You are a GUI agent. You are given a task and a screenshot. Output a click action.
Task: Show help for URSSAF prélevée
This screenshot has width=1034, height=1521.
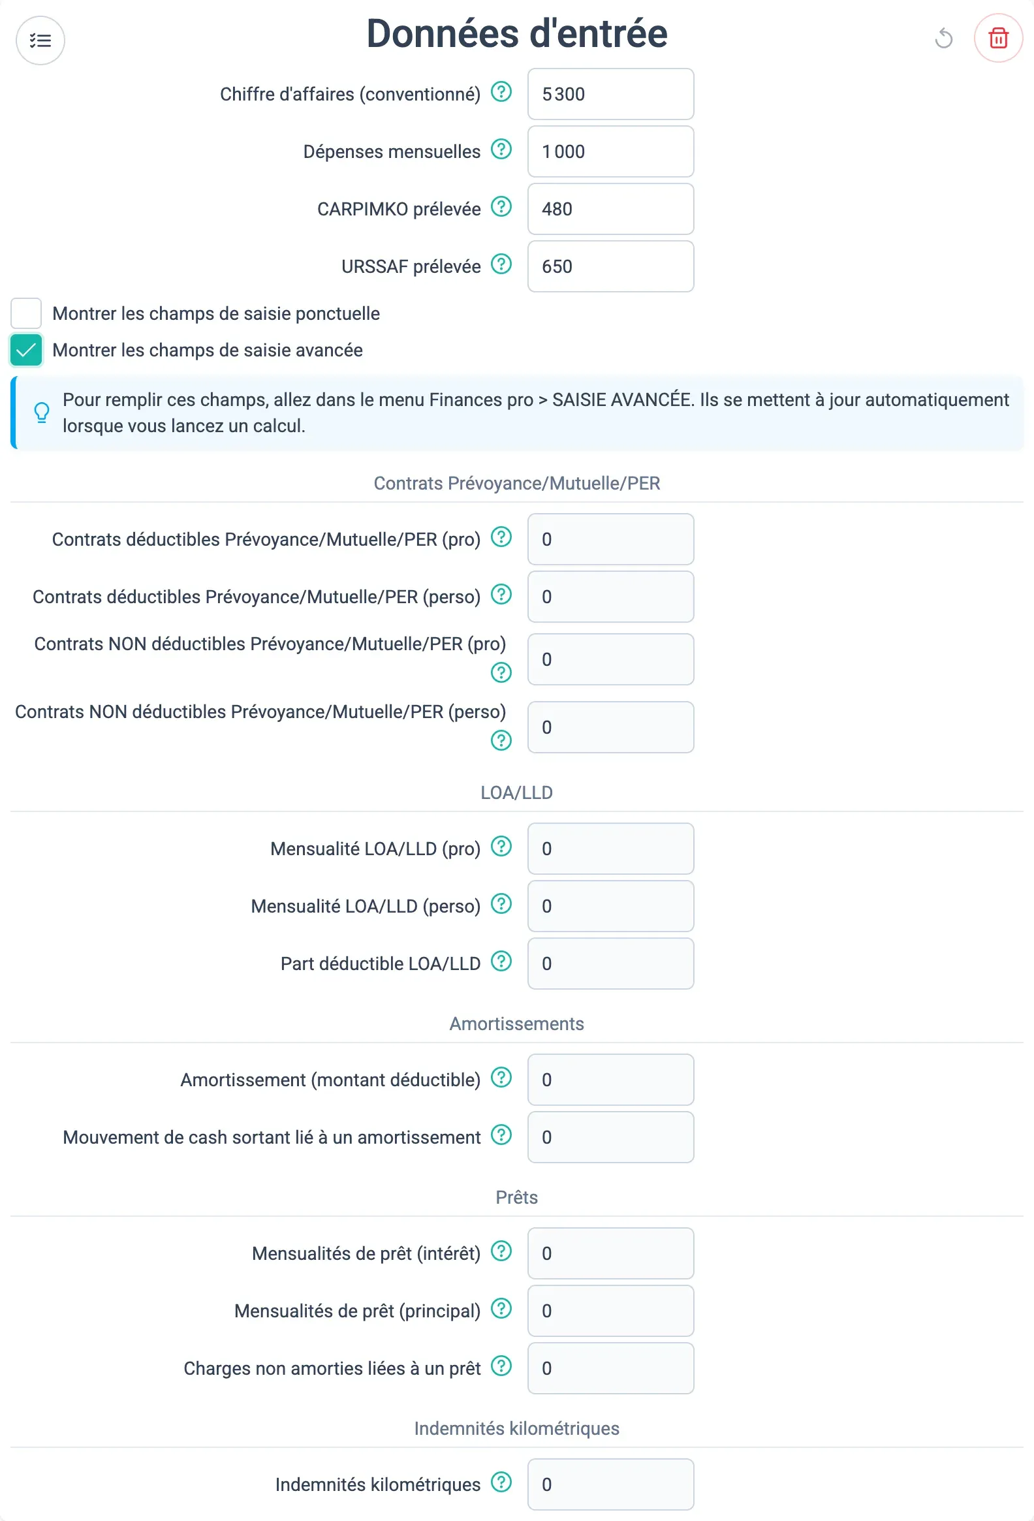tap(501, 264)
